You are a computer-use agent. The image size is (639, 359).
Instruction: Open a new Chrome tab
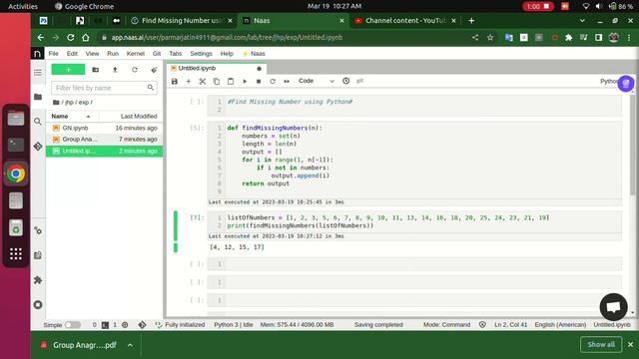pyautogui.click(x=471, y=21)
